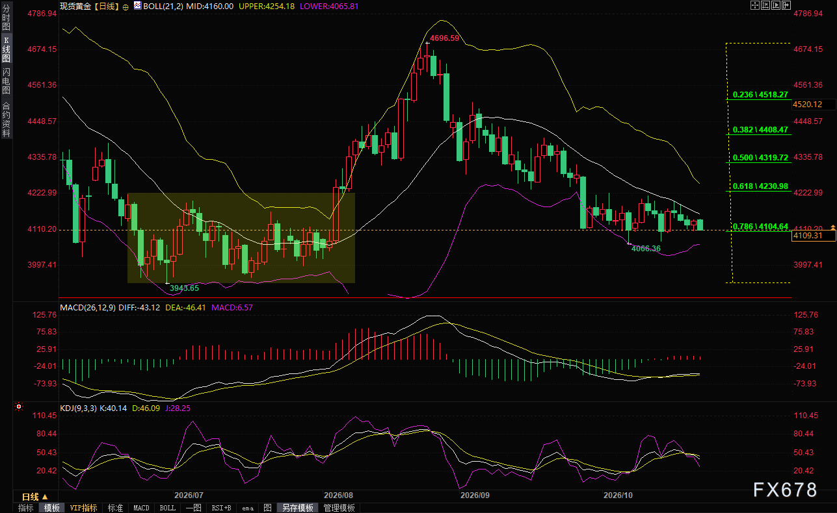The height and width of the screenshot is (513, 837).
Task: Apply the 标准 template
Action: tap(115, 508)
